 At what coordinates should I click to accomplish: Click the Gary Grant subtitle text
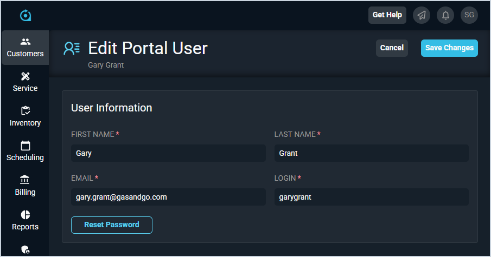click(106, 65)
